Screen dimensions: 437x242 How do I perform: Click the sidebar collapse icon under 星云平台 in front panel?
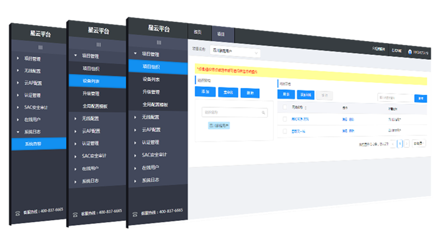coord(159,42)
